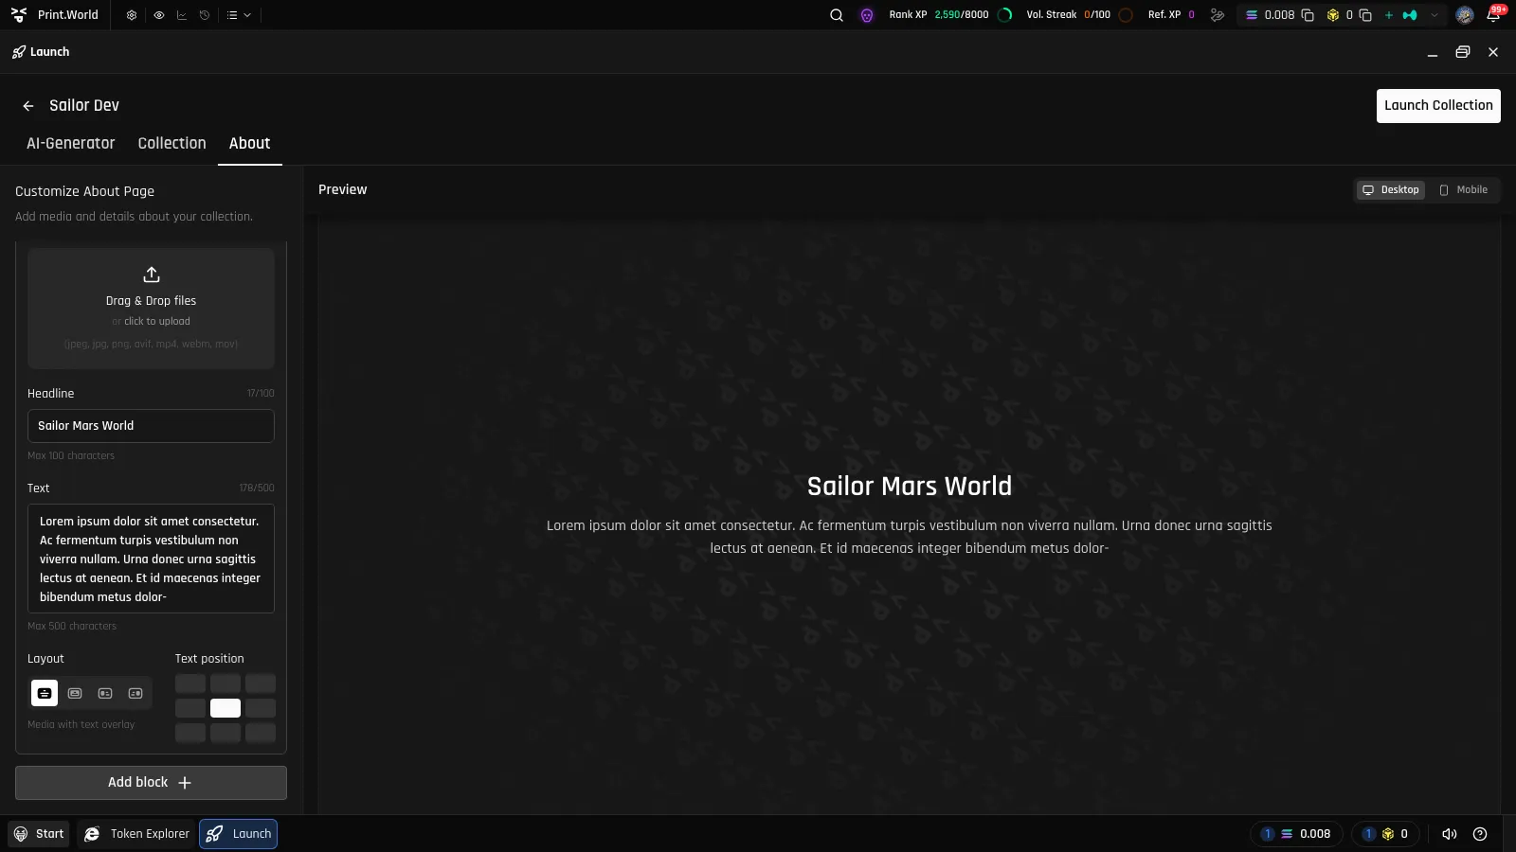Set text position to bottom center
This screenshot has height=852, width=1516.
pyautogui.click(x=226, y=733)
